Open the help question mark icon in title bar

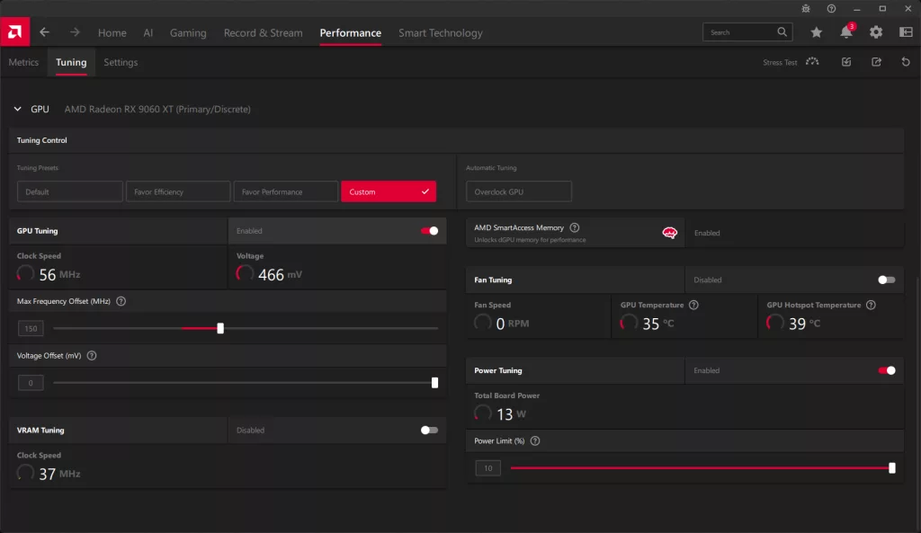pyautogui.click(x=831, y=9)
